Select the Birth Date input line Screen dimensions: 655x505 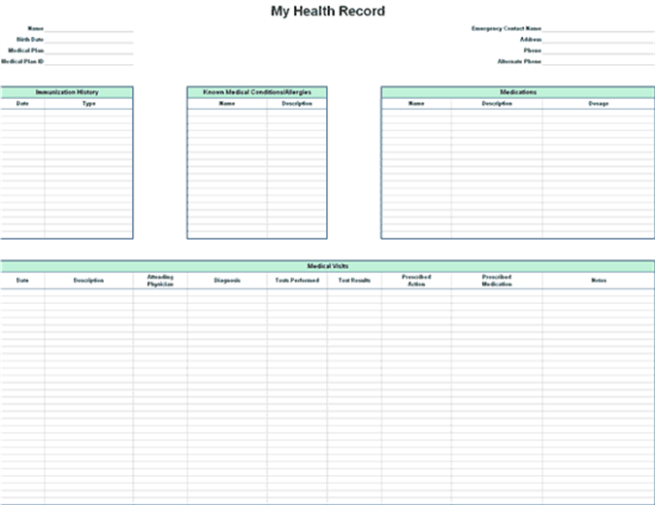point(89,40)
